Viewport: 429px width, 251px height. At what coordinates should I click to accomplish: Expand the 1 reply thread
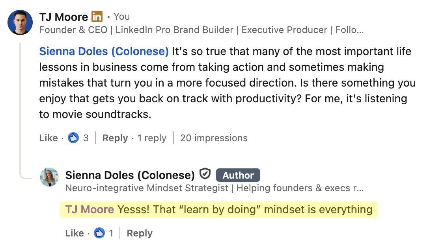152,138
